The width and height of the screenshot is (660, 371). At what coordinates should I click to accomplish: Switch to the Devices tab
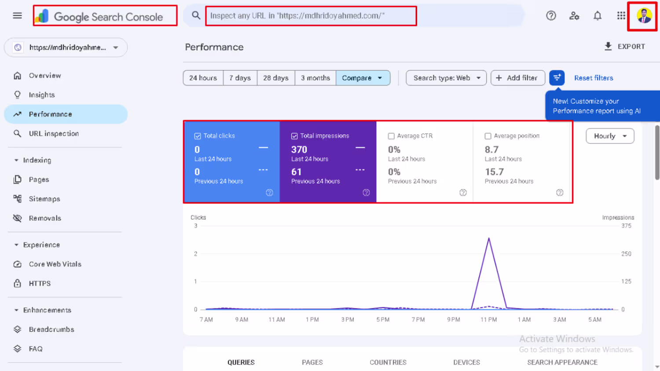(467, 362)
